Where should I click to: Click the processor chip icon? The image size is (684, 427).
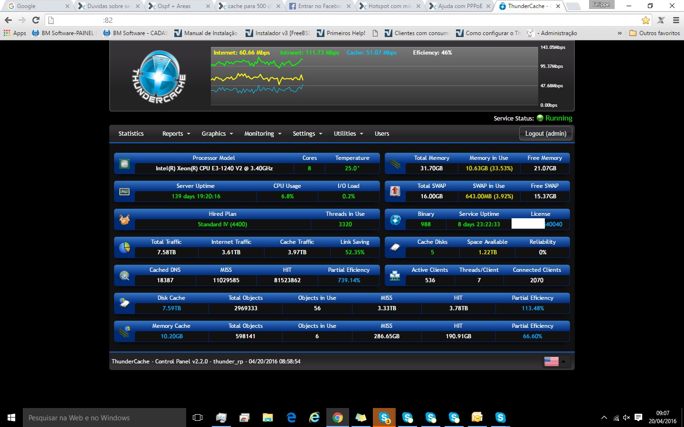point(124,164)
